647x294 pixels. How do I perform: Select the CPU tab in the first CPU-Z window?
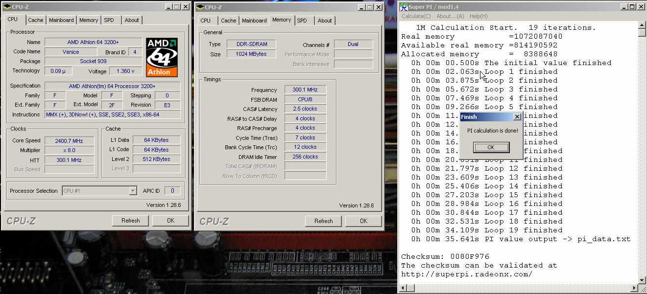coord(12,20)
